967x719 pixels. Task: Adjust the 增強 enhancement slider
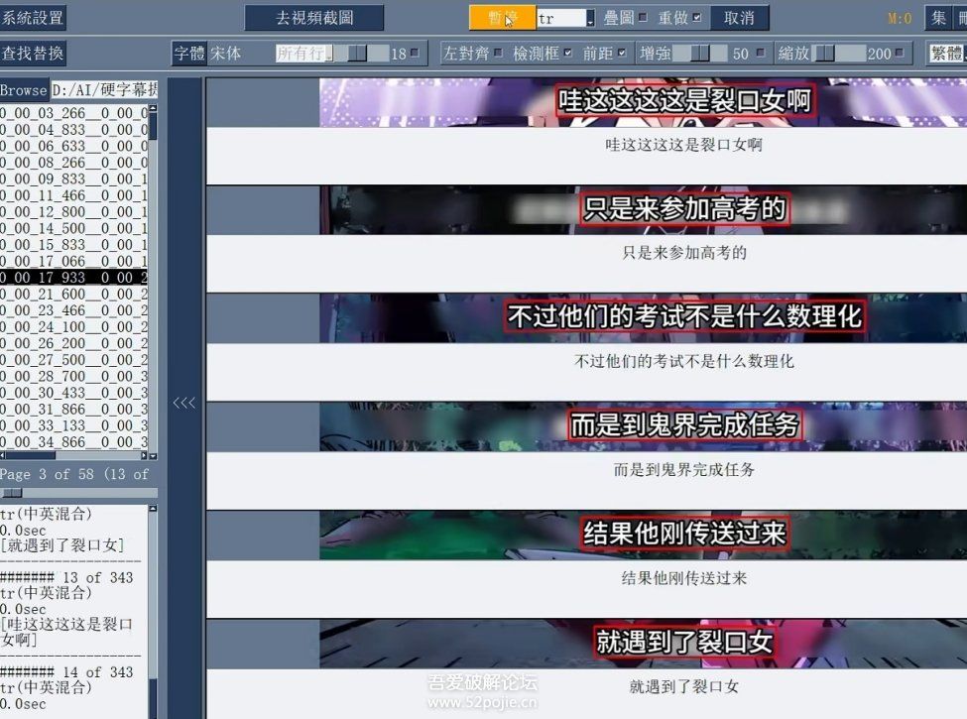(x=700, y=53)
